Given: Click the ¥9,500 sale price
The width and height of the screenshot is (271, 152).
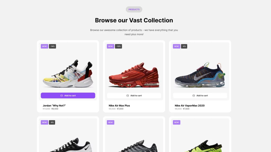Looking at the screenshot, I should click(55, 109).
